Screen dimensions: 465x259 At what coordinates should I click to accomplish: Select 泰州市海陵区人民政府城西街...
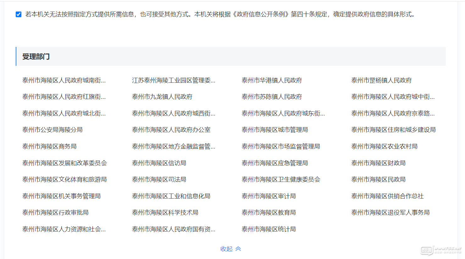(174, 114)
